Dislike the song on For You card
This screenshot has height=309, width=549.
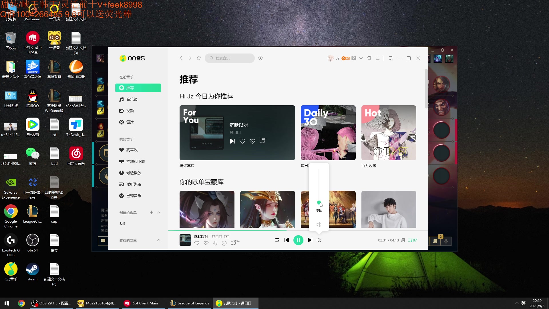(x=252, y=141)
